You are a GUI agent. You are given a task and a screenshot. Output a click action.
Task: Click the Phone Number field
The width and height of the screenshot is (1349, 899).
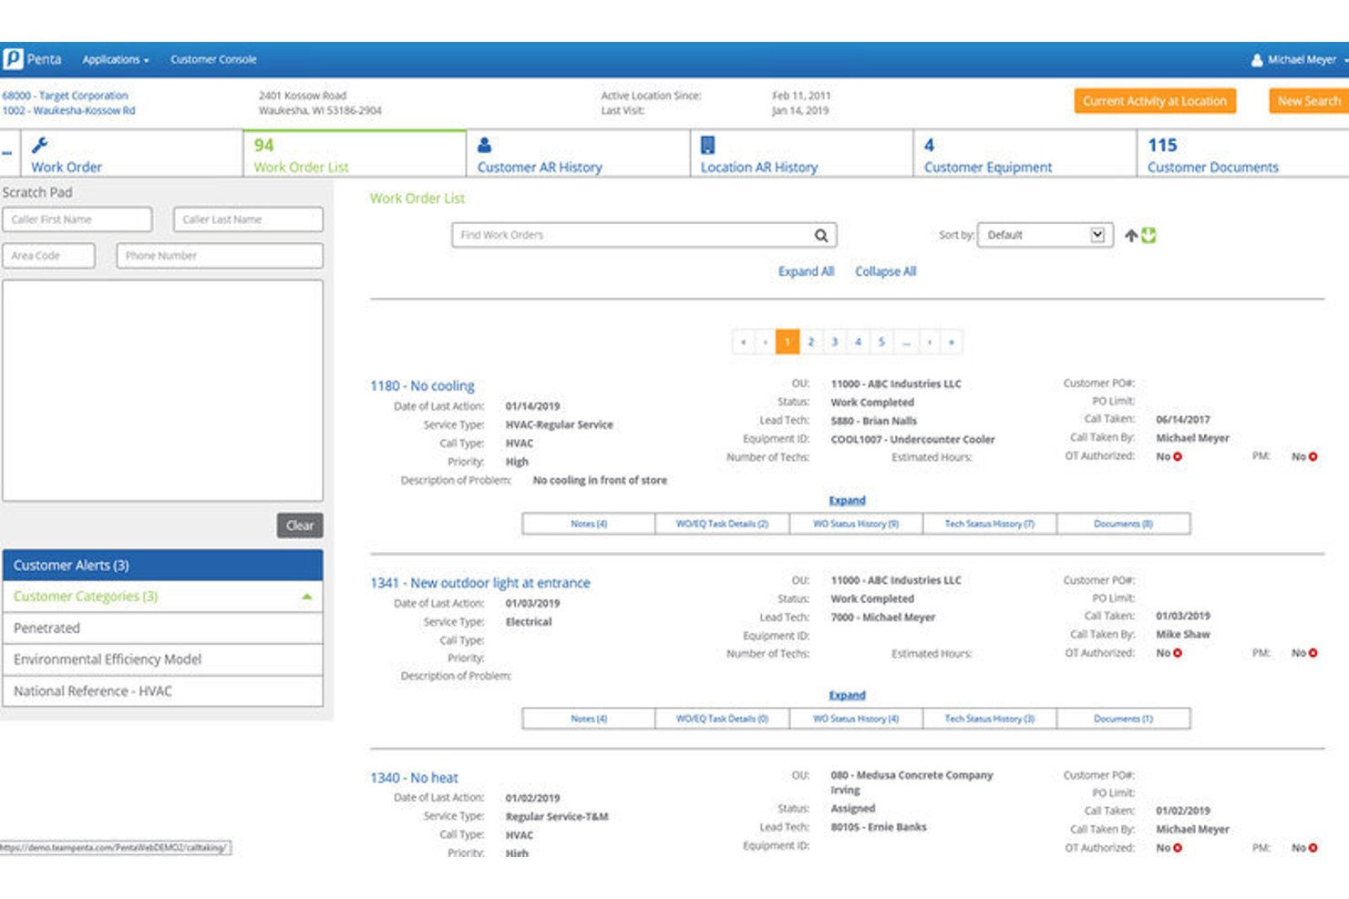[x=220, y=256]
